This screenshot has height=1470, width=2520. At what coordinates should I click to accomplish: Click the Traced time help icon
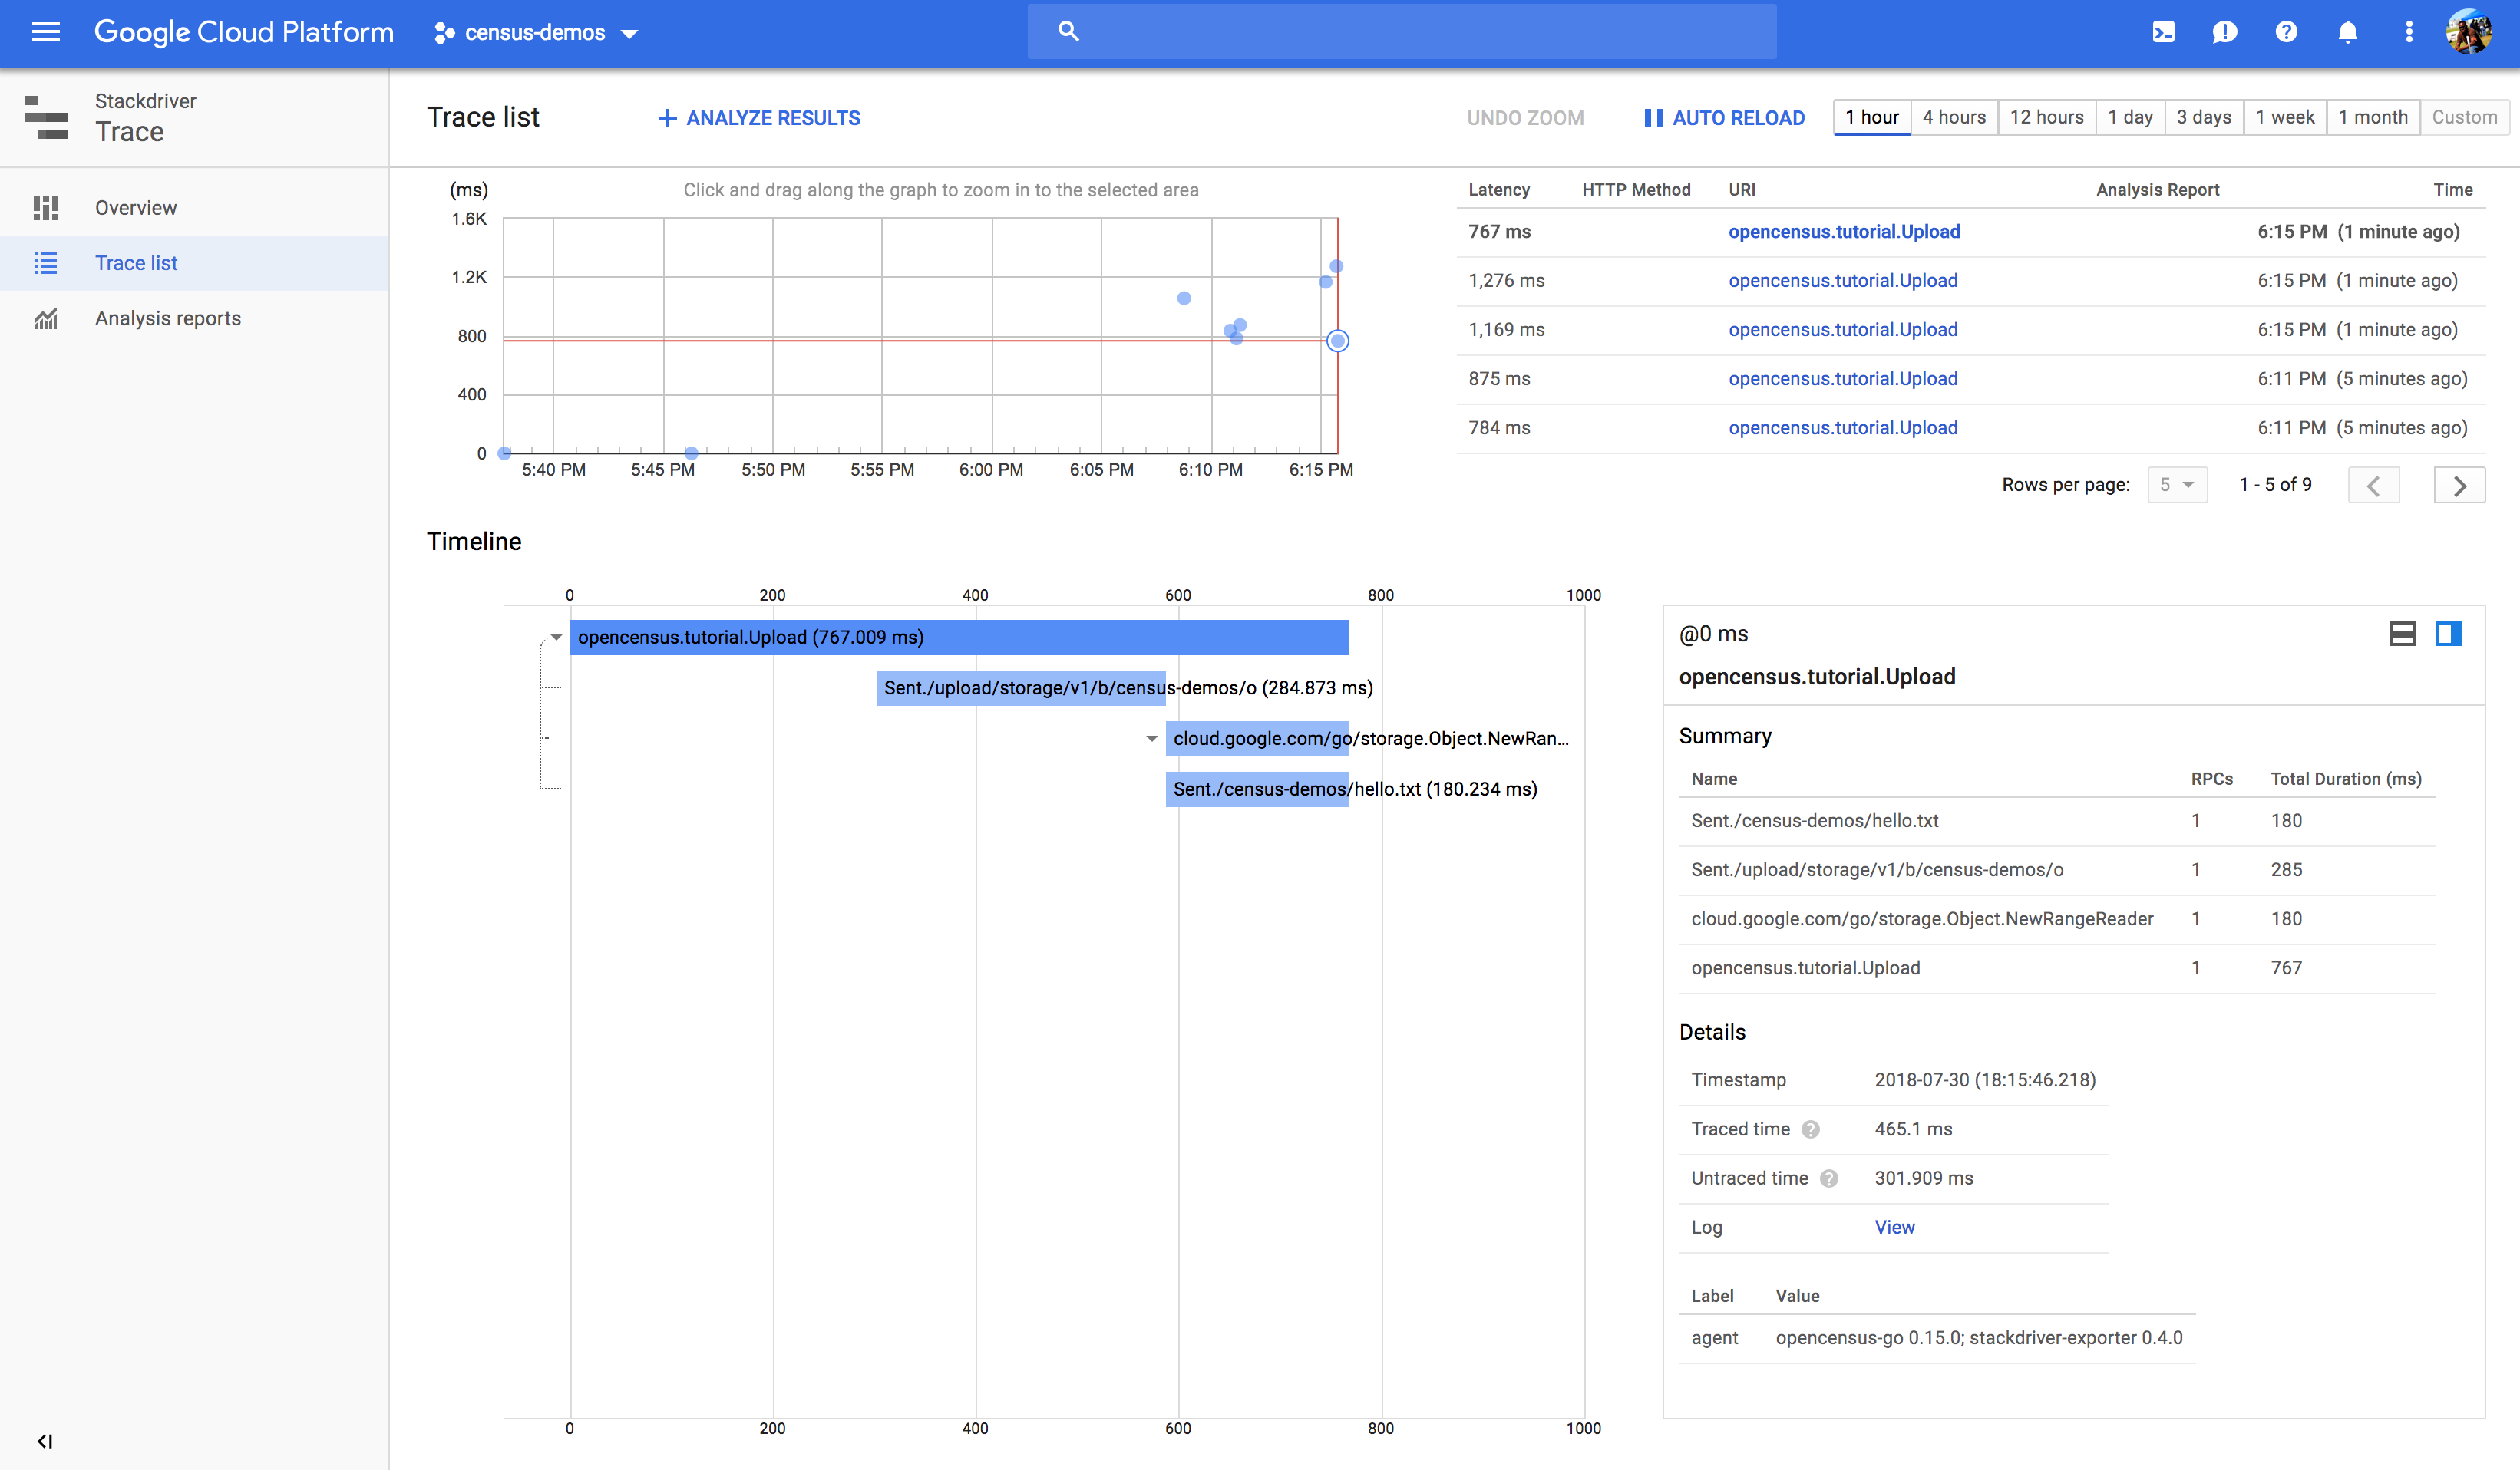(1810, 1129)
